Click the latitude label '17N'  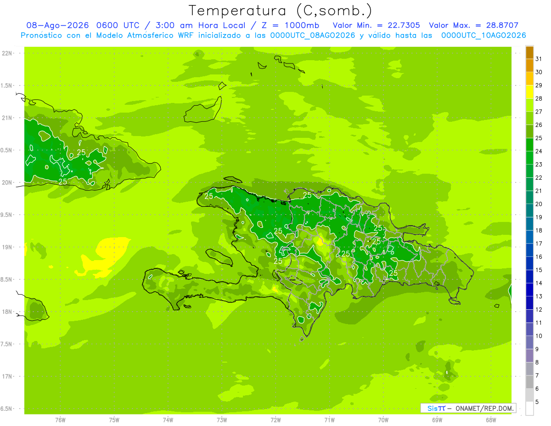click(x=7, y=376)
